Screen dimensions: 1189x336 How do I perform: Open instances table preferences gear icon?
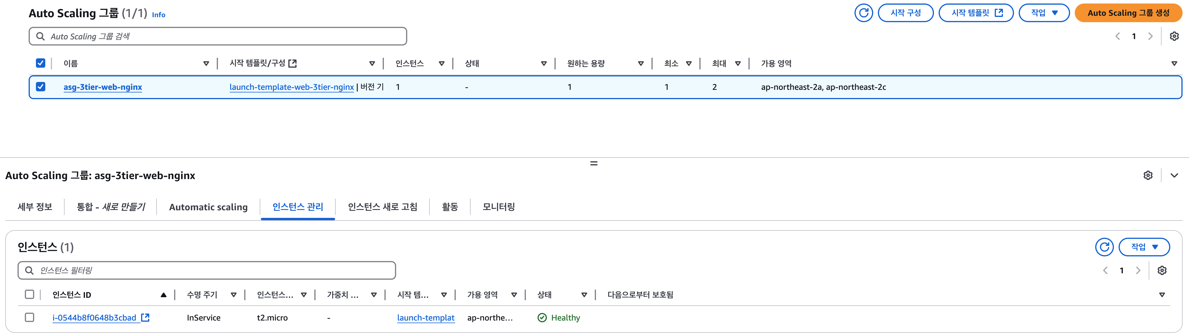[1162, 271]
